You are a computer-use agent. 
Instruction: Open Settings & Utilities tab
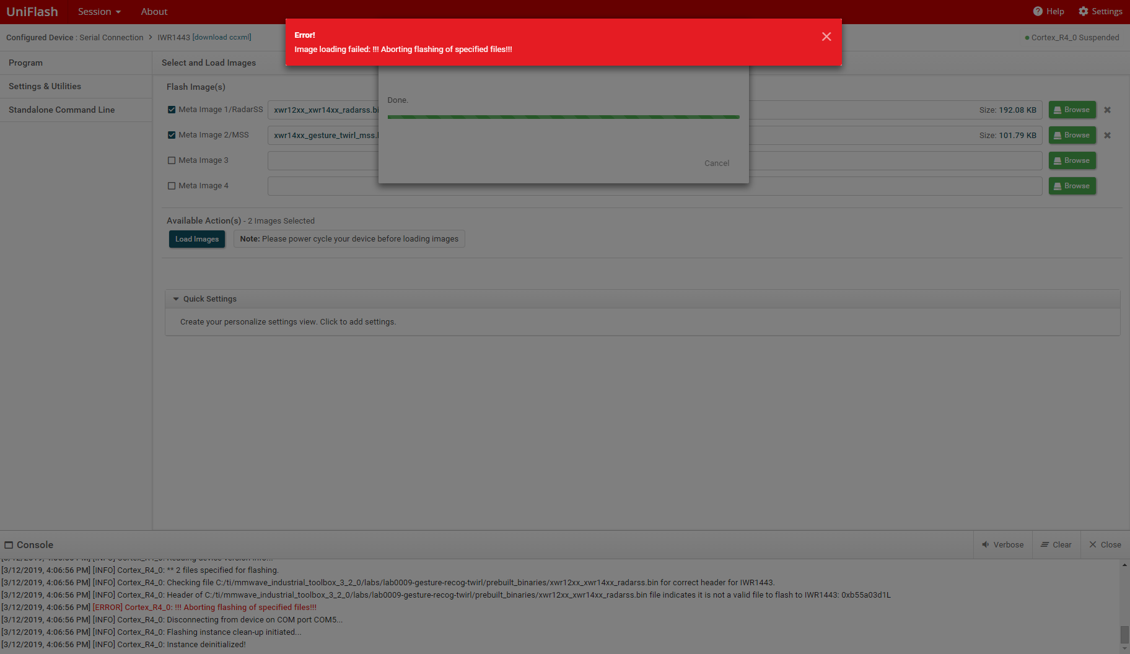coord(76,87)
